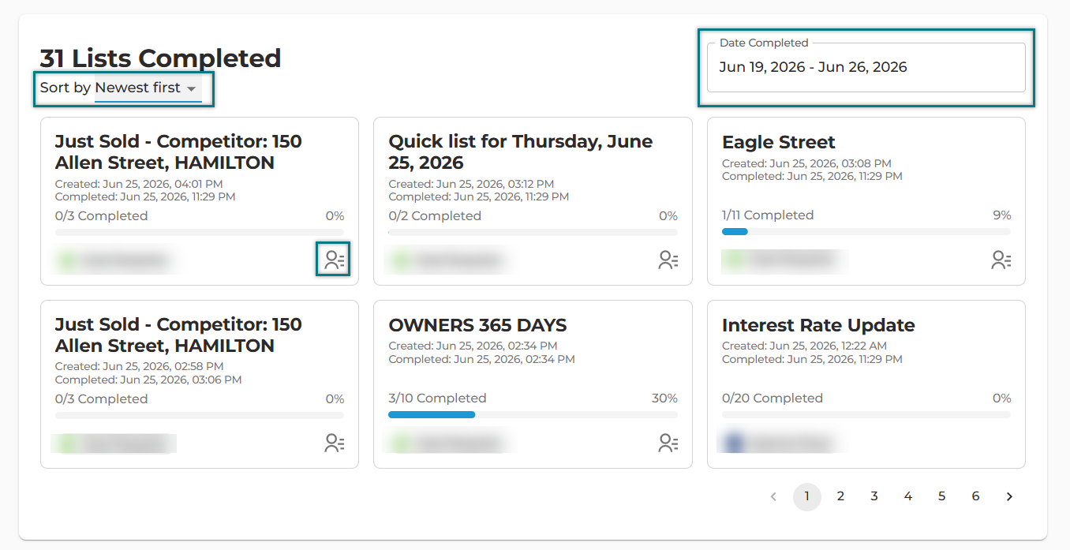Open contacts icon on Eagle Street card
This screenshot has width=1070, height=550.
click(x=1001, y=260)
